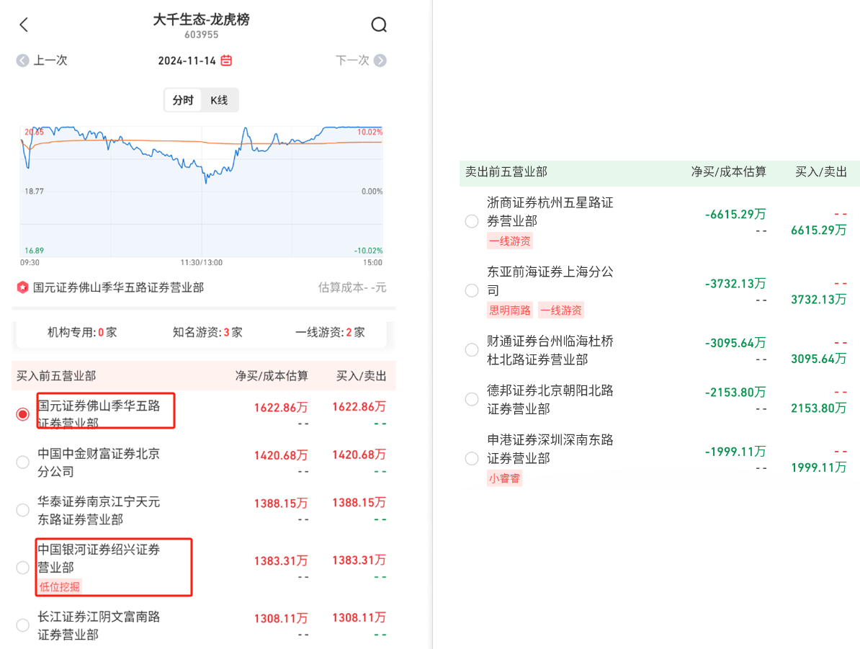
Task: Click the 思明南路 tag
Action: click(x=510, y=310)
